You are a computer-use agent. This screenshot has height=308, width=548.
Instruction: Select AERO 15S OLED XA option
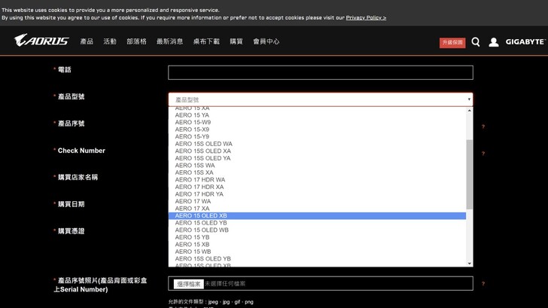pos(317,151)
